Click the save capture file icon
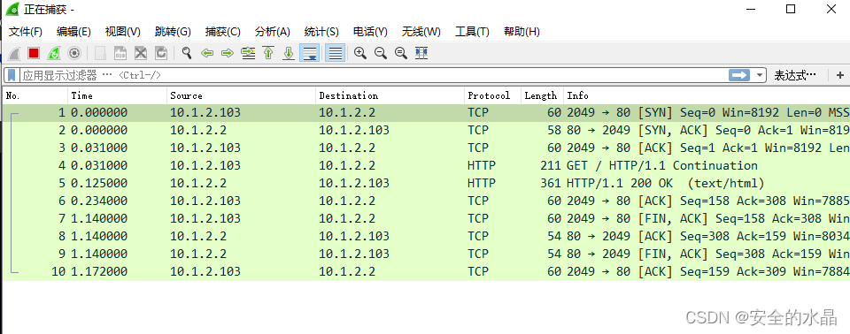The height and width of the screenshot is (334, 850). click(x=120, y=53)
